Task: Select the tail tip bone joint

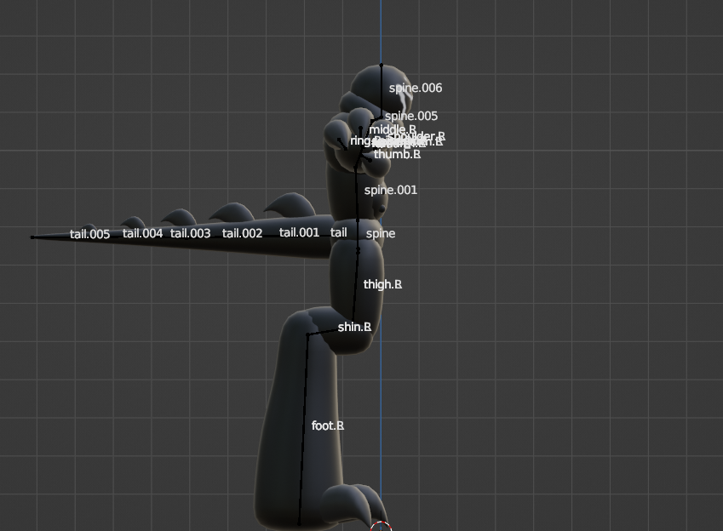Action: [32, 237]
